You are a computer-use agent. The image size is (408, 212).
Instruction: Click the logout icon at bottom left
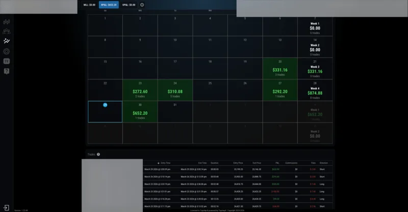pyautogui.click(x=6, y=207)
